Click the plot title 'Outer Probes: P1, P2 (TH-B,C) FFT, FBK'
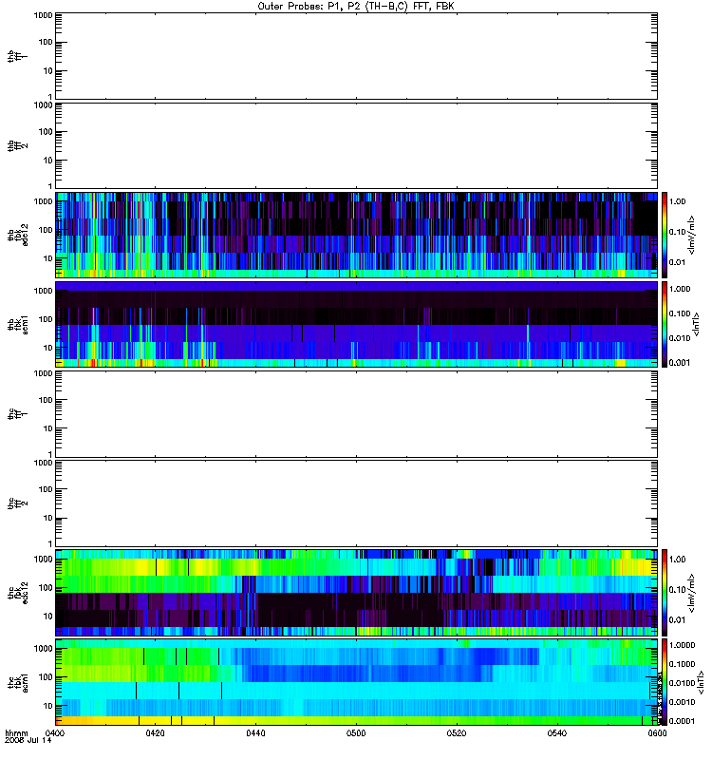The height and width of the screenshot is (760, 712). pyautogui.click(x=356, y=7)
